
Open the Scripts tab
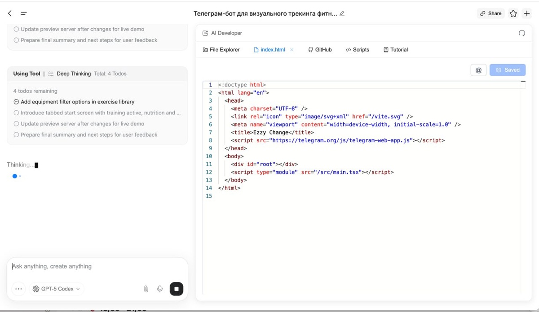[x=357, y=50]
